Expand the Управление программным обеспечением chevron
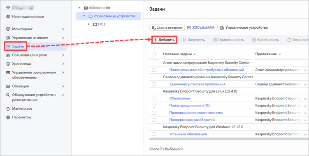 tap(63, 72)
